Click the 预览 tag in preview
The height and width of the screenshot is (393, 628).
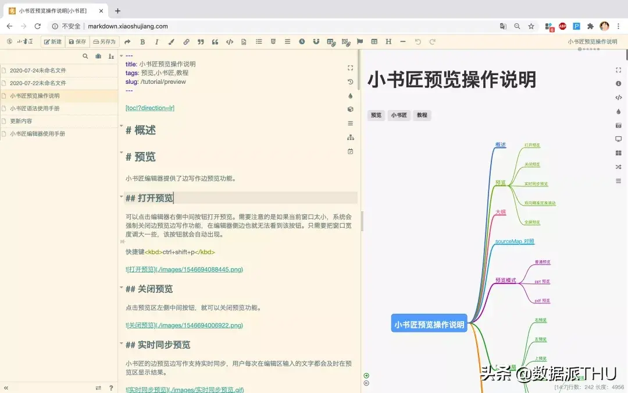376,115
